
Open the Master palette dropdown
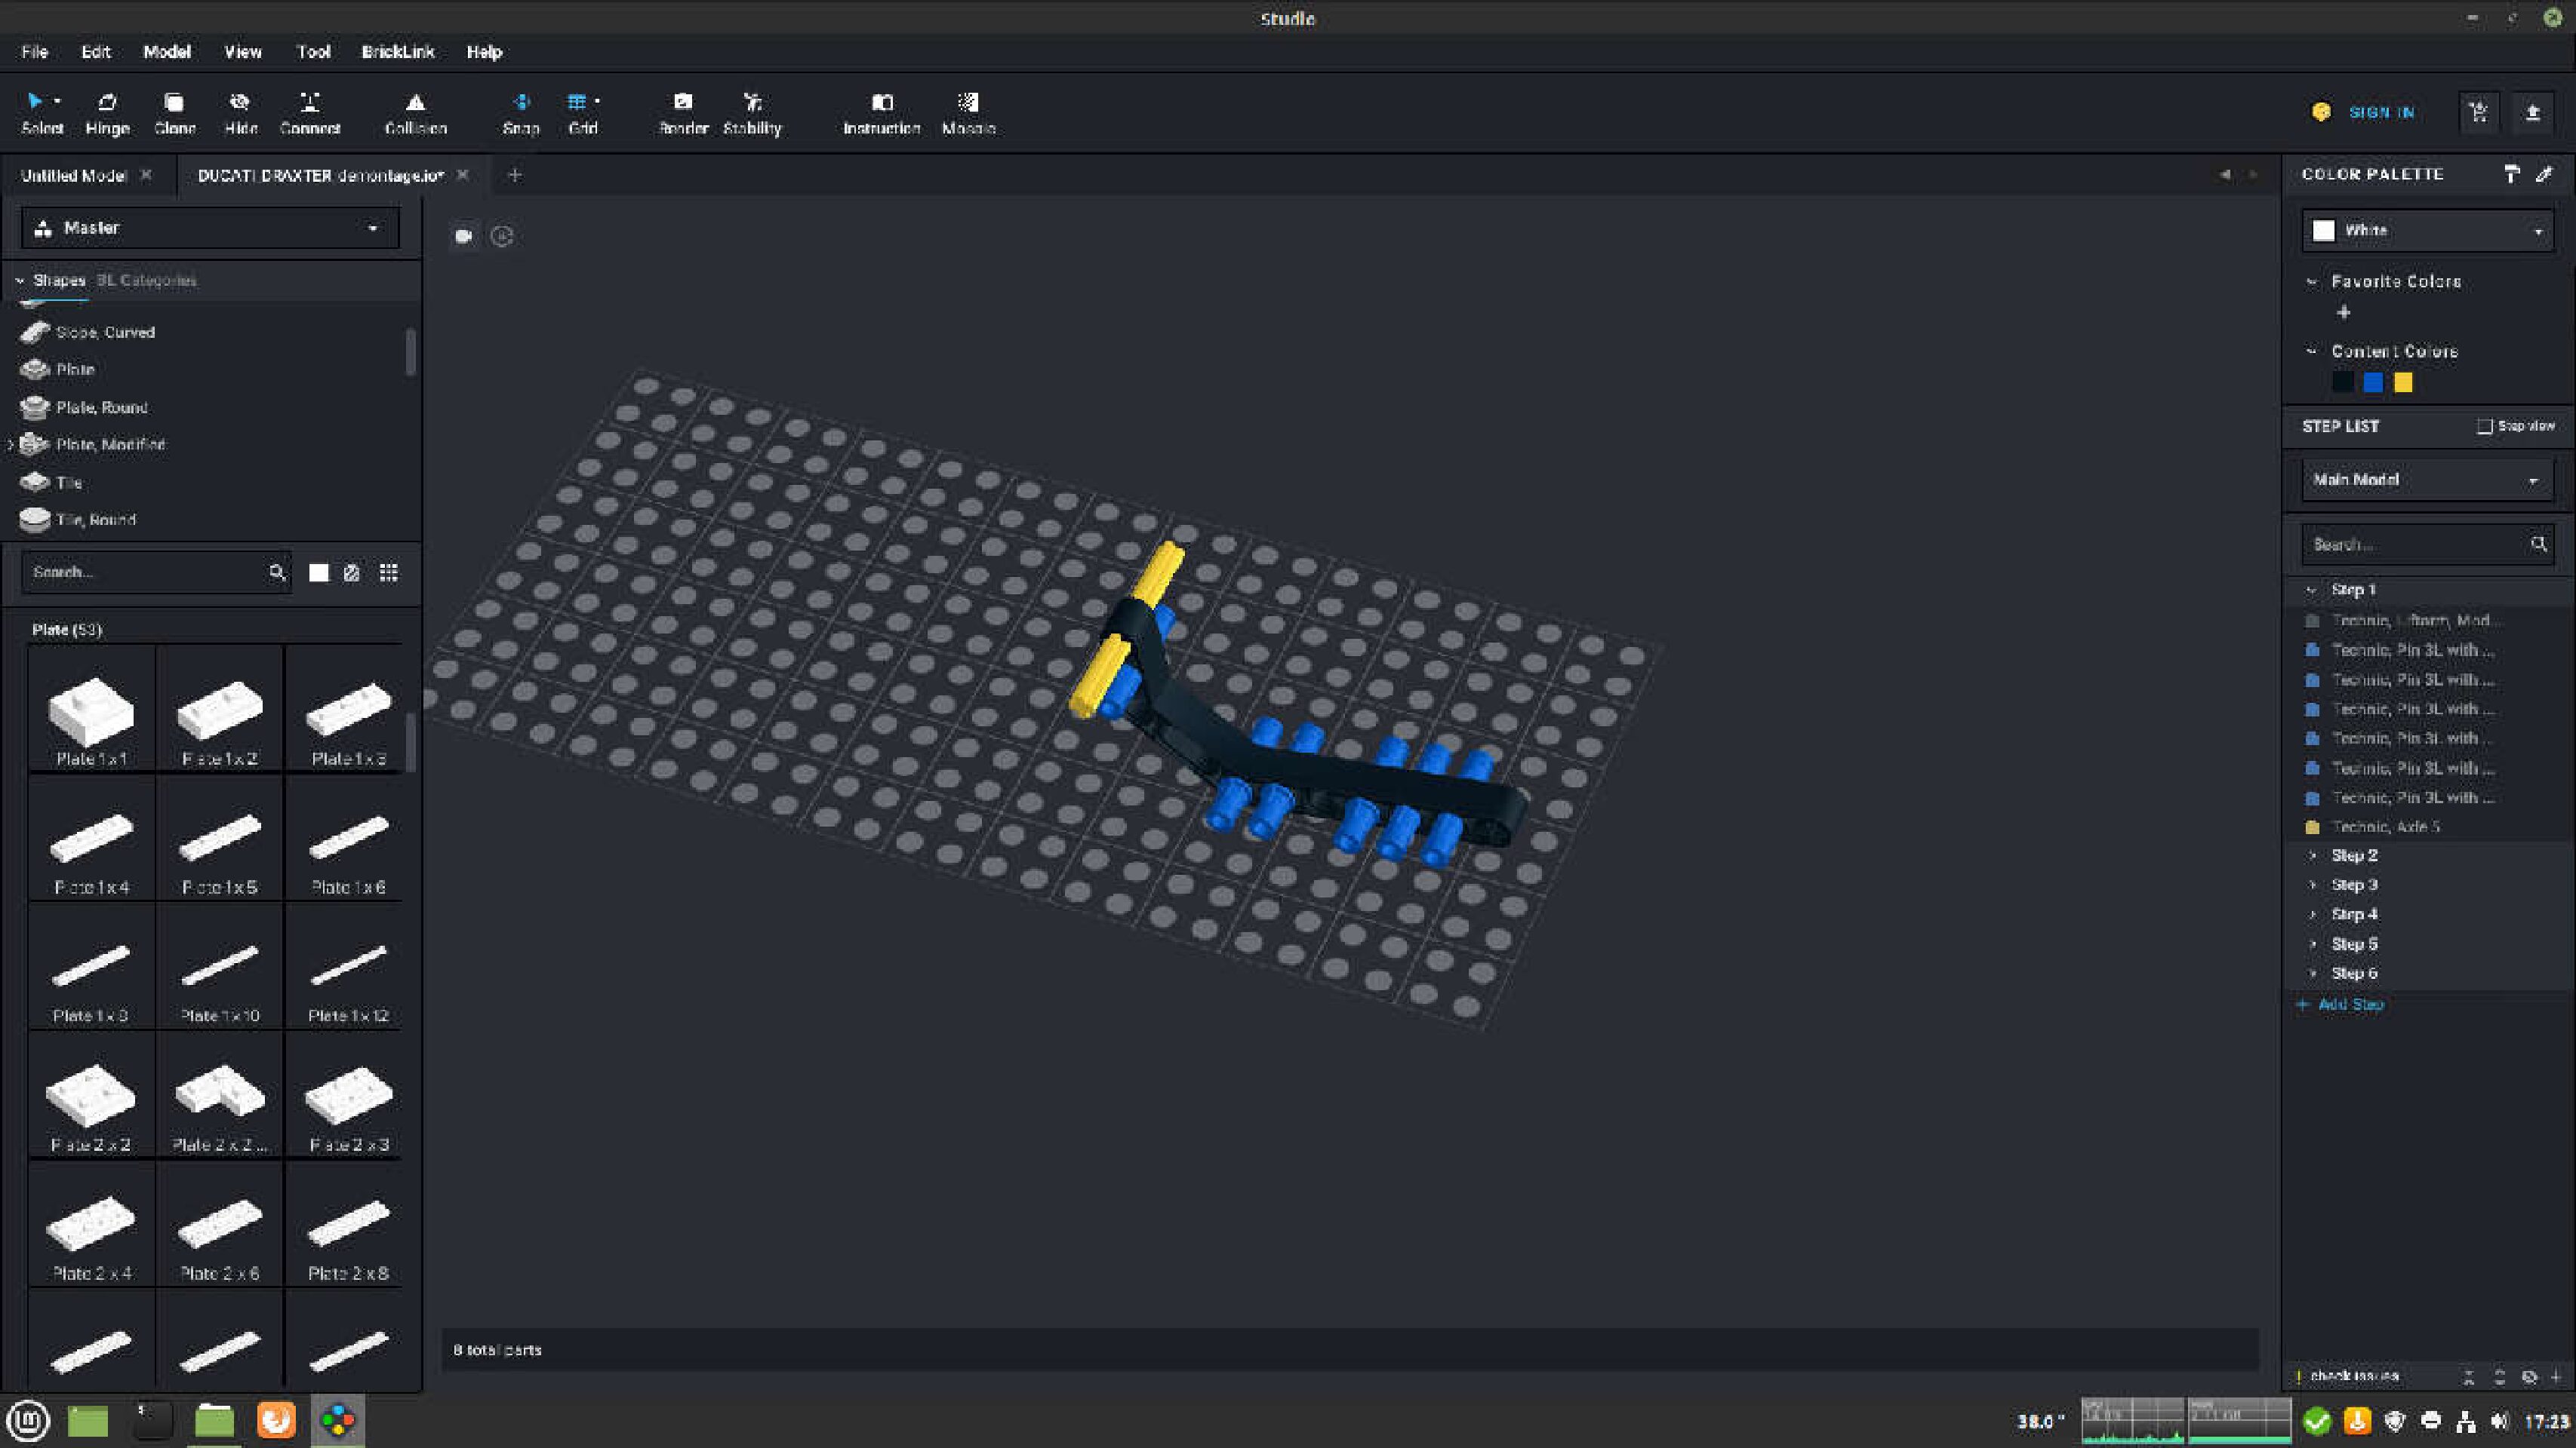[x=210, y=228]
